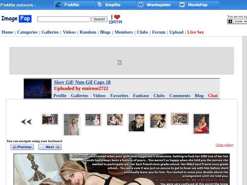
Task: Click the Next navigation button
Action: coord(50,147)
